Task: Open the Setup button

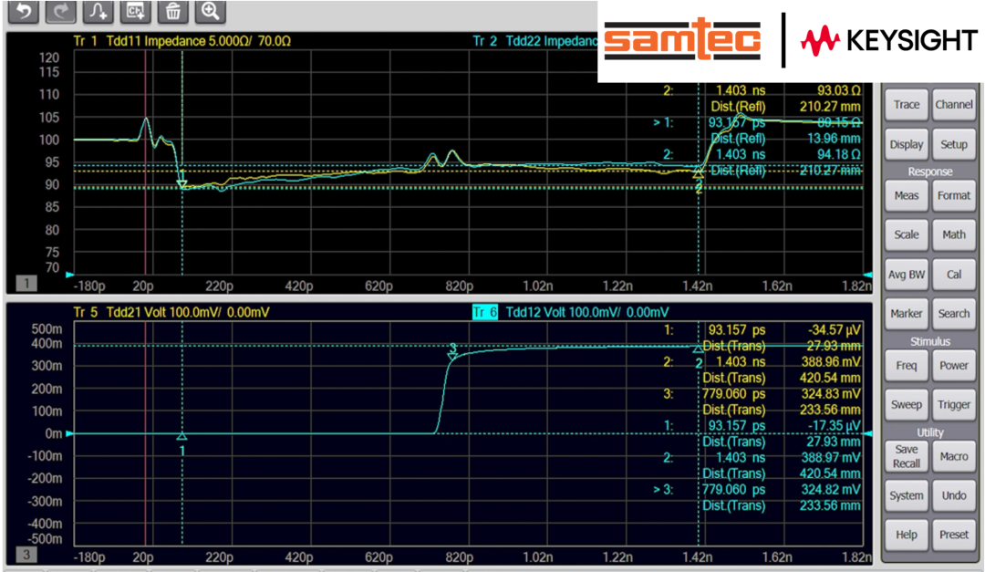Action: (x=954, y=144)
